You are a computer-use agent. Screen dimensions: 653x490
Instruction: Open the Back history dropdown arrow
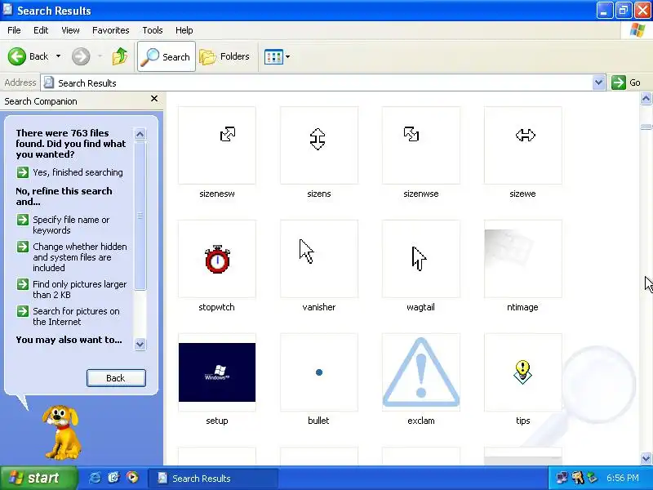click(58, 56)
